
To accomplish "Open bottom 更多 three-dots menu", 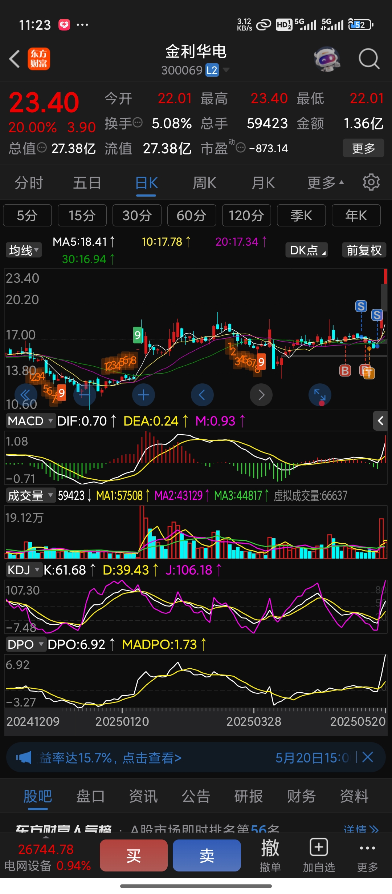I will [367, 855].
